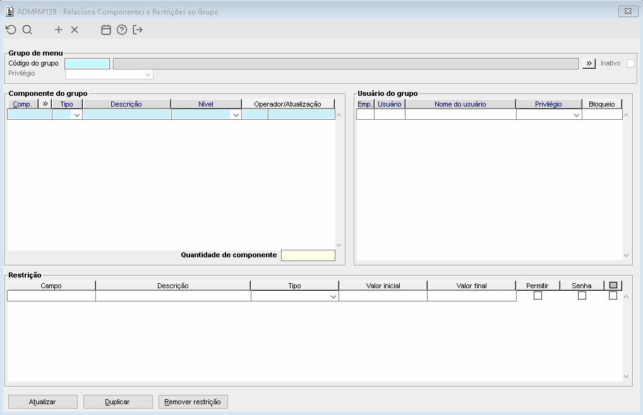Click the Comp. column header

[23, 104]
